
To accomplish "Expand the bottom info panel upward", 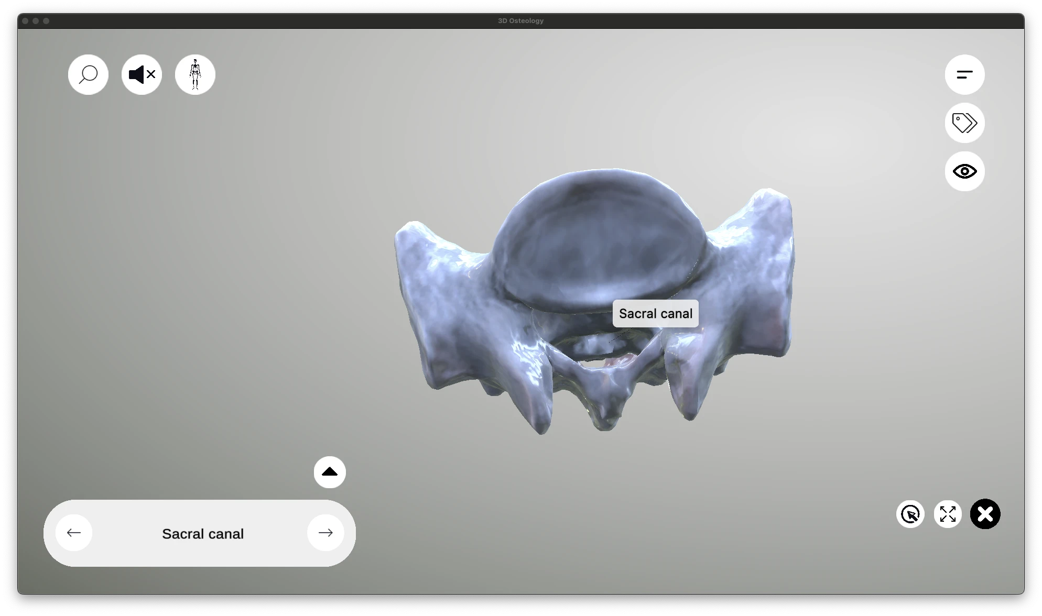I will [329, 471].
